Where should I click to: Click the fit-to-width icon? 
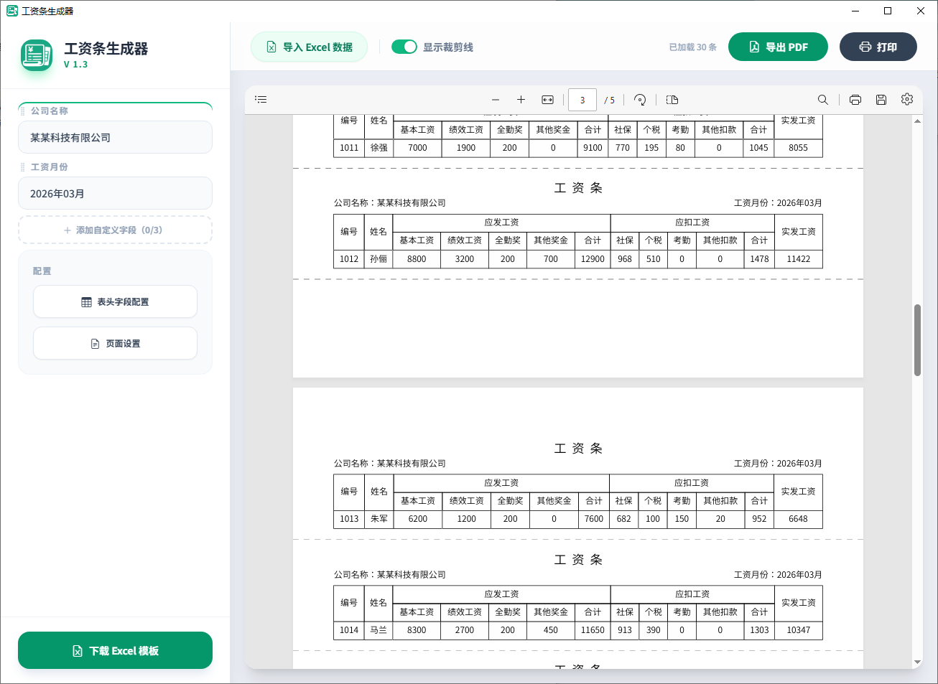pos(547,100)
